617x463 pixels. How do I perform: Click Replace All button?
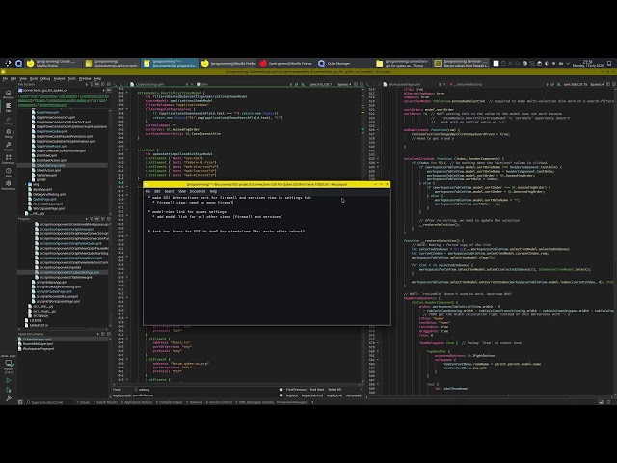coord(335,395)
